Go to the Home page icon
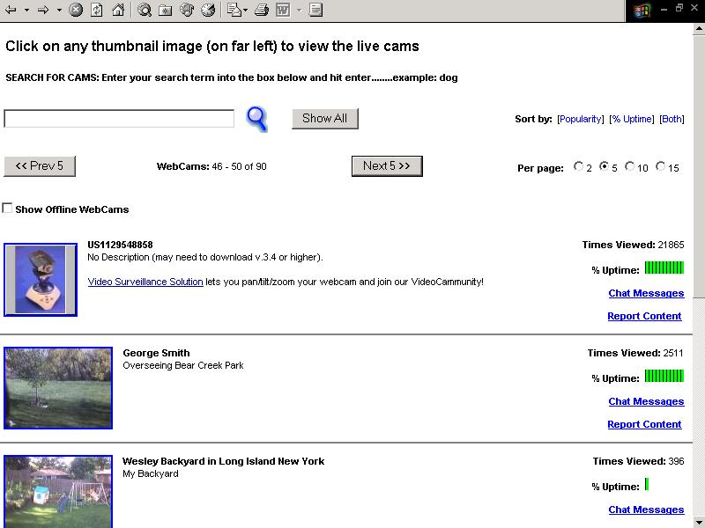705x528 pixels. tap(117, 11)
